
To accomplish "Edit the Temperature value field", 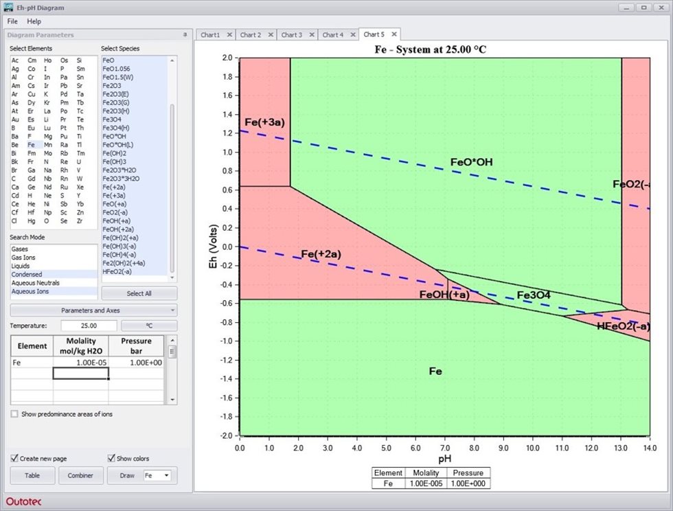I will click(89, 325).
